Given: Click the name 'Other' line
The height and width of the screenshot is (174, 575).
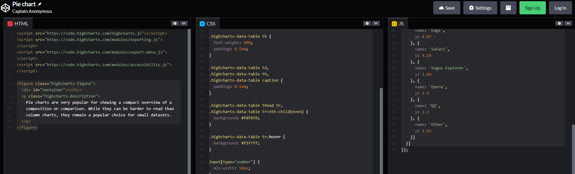Looking at the screenshot, I should click(431, 125).
